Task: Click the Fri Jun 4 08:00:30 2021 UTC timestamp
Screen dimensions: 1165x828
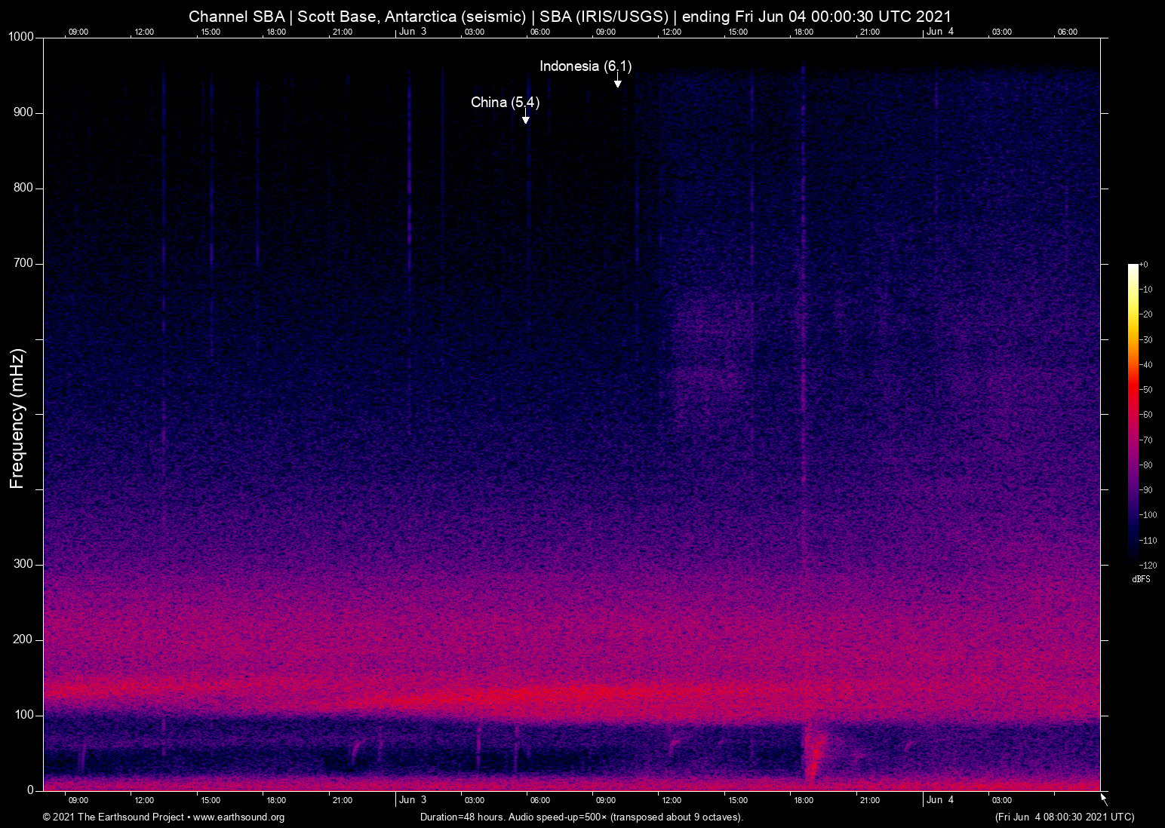Action: (1064, 817)
